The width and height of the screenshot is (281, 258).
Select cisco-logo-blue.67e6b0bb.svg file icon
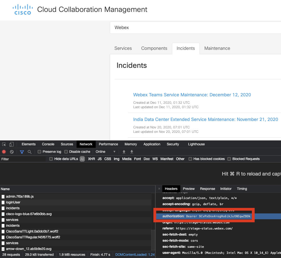[3, 214]
